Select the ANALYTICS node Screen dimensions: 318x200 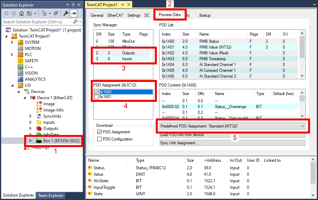(x=35, y=79)
